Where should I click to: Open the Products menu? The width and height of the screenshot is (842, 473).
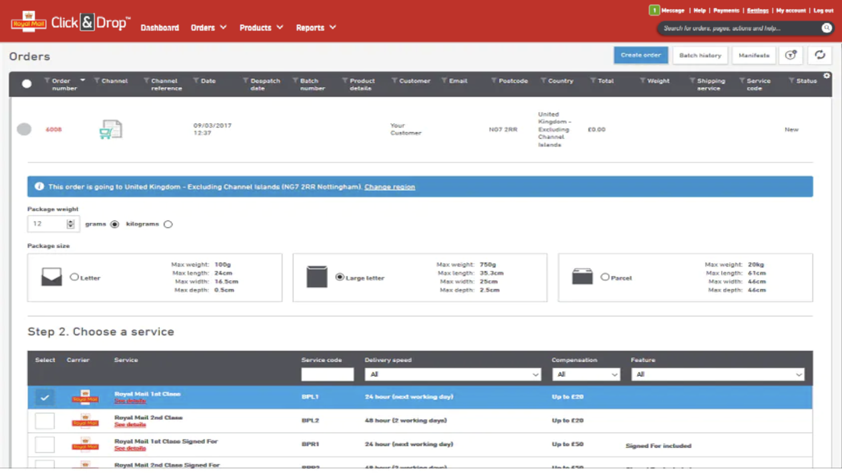coord(261,27)
